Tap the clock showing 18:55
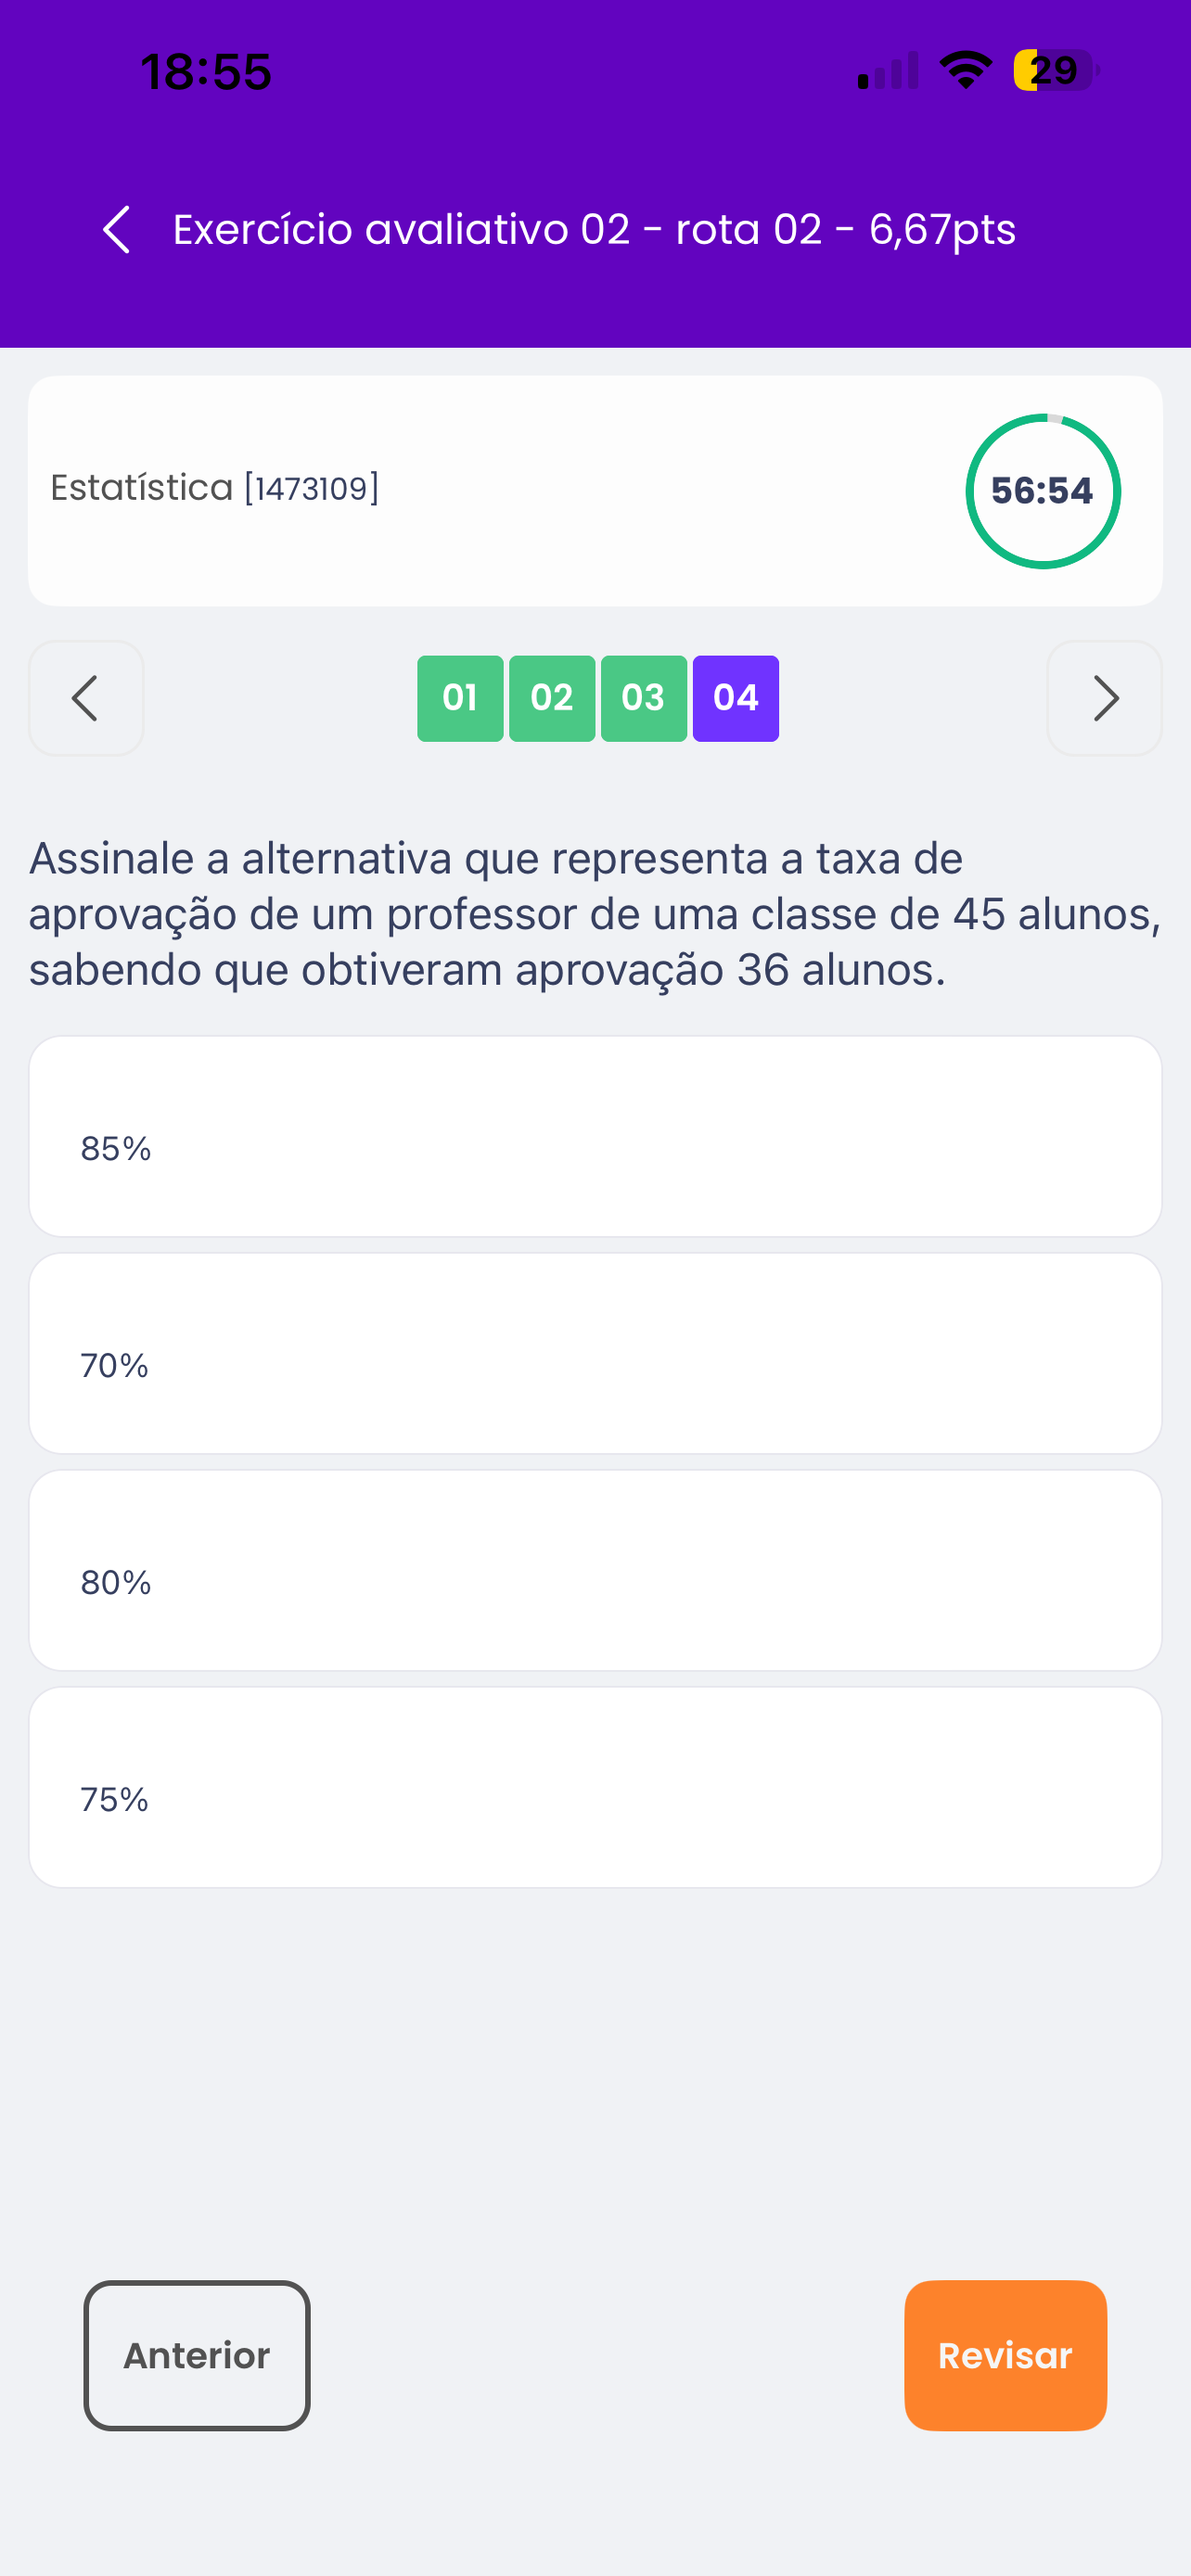Viewport: 1191px width, 2576px height. click(206, 72)
